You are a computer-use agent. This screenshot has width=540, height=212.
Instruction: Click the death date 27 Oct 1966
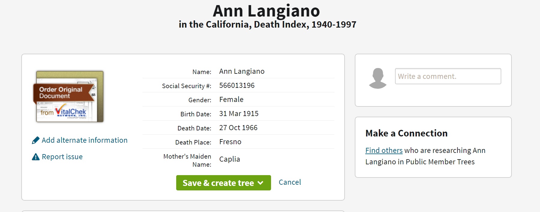tap(238, 128)
